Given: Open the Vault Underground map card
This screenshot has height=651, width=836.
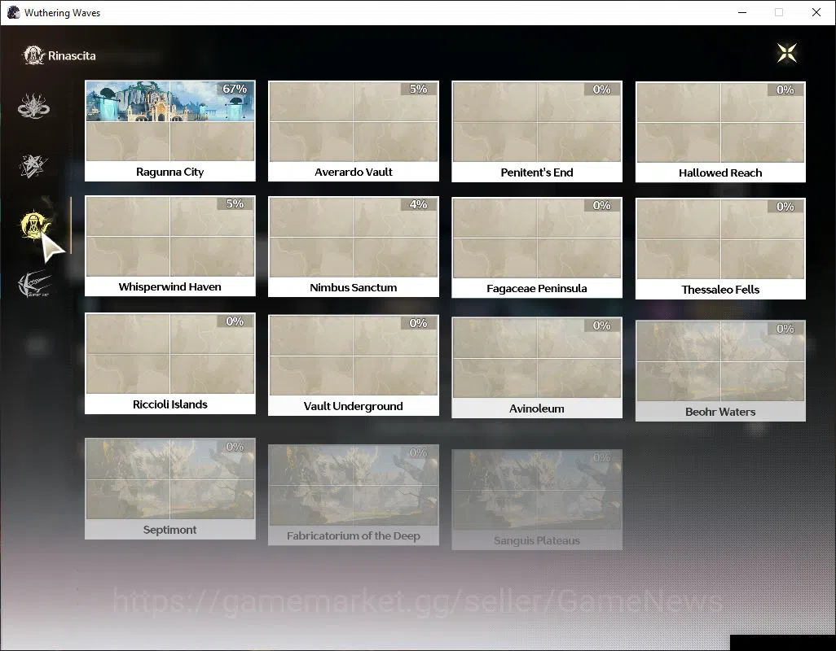Looking at the screenshot, I should (354, 365).
